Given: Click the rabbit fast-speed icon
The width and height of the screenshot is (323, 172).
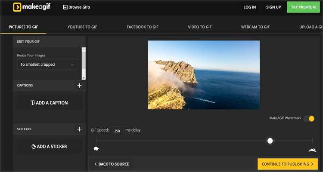Looking at the screenshot, I should [x=312, y=150].
